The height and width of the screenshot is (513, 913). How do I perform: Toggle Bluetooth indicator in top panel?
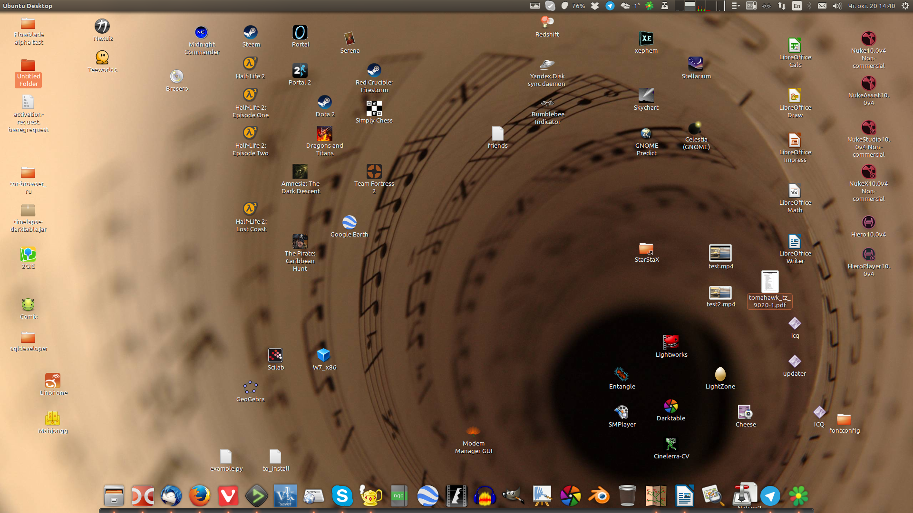pyautogui.click(x=809, y=6)
